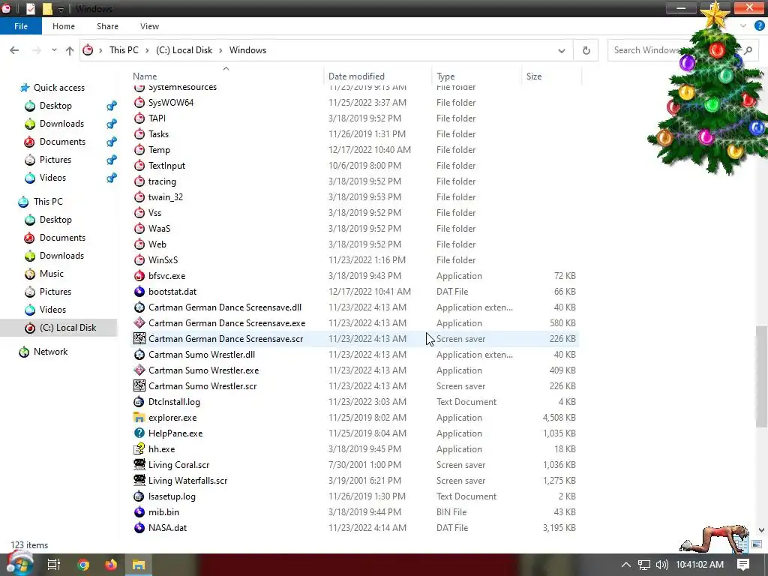The image size is (768, 576).
Task: Launch Firefox from the taskbar
Action: pos(111,564)
